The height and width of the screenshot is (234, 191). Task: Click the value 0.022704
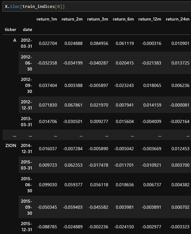[x=48, y=43]
